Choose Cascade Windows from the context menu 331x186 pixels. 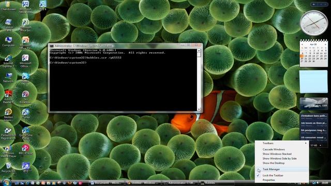click(x=281, y=149)
